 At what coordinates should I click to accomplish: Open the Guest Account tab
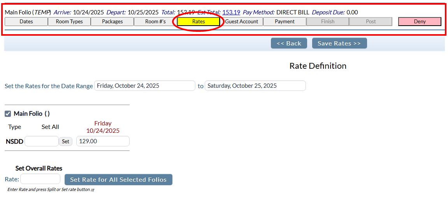241,22
